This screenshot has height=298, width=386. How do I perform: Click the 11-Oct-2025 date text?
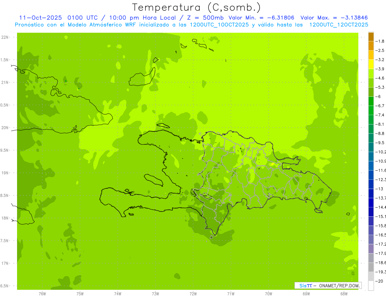click(40, 18)
